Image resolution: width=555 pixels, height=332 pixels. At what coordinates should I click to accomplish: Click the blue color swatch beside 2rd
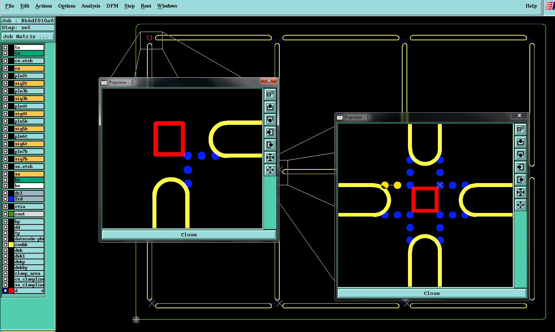11,199
